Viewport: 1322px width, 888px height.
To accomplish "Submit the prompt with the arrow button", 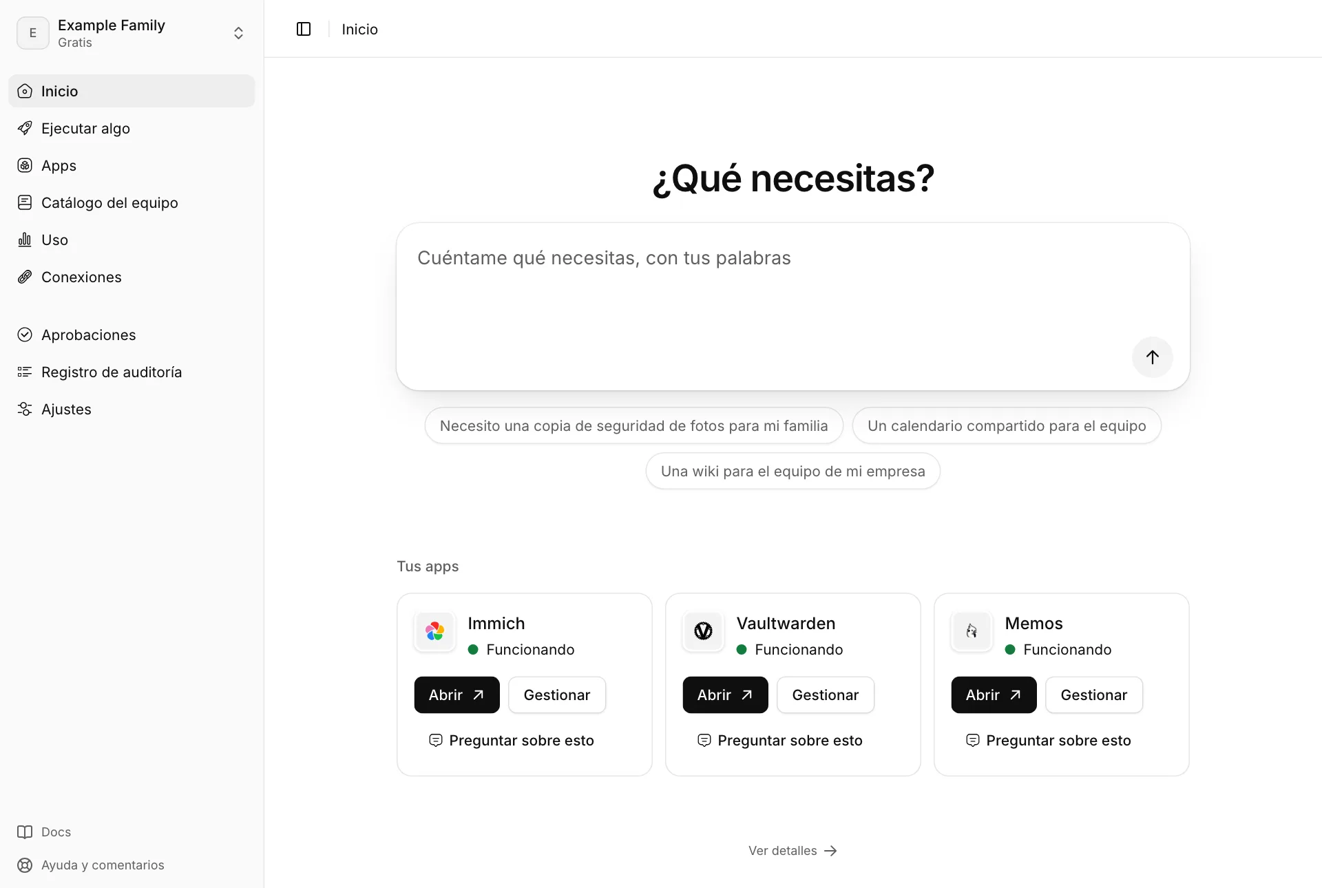I will click(x=1153, y=357).
